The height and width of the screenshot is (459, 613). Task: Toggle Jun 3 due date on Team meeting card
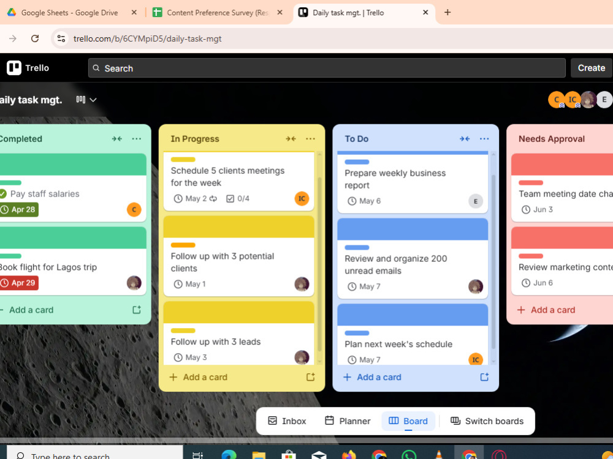pos(537,209)
